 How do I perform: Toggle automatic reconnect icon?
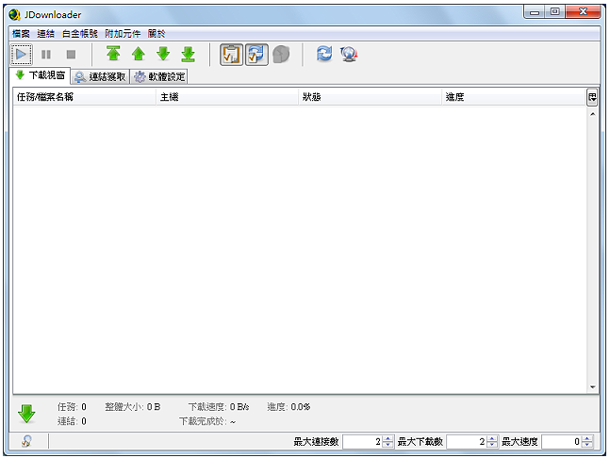tap(256, 55)
